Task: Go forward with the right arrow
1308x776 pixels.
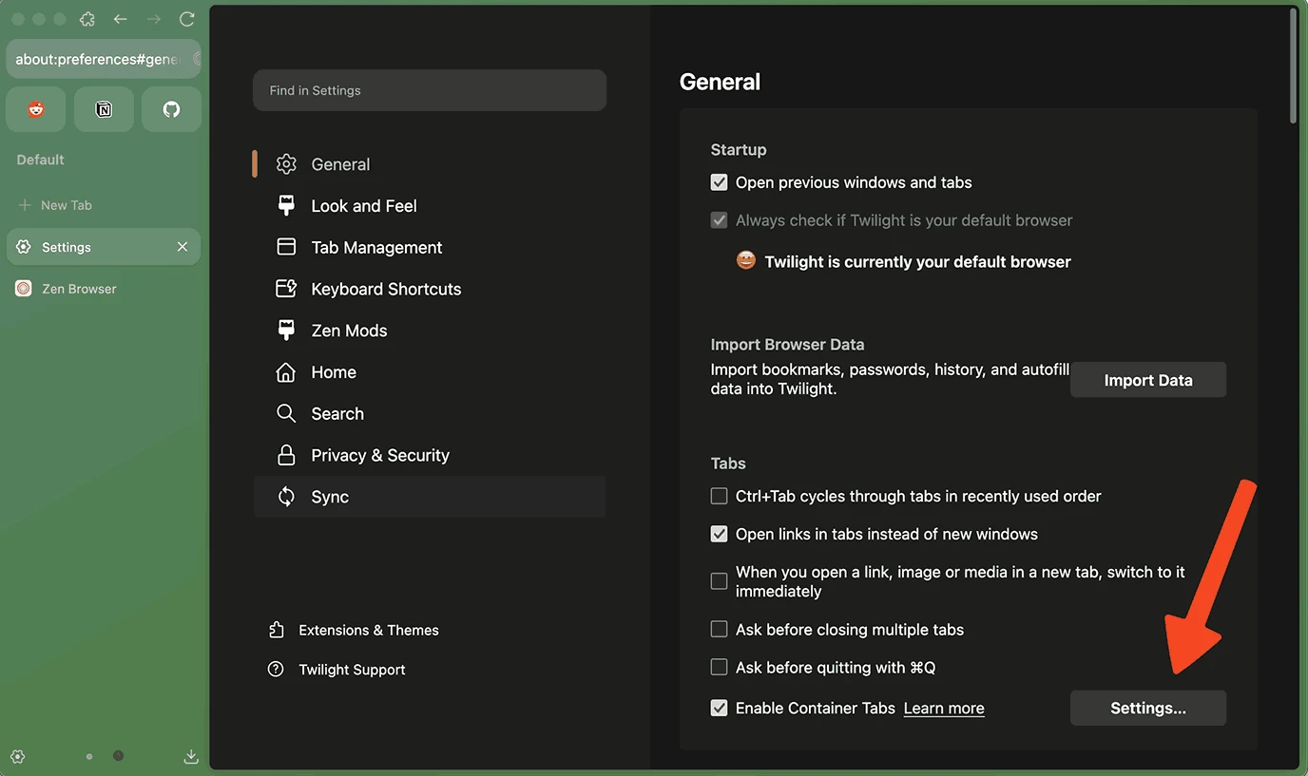Action: [154, 19]
